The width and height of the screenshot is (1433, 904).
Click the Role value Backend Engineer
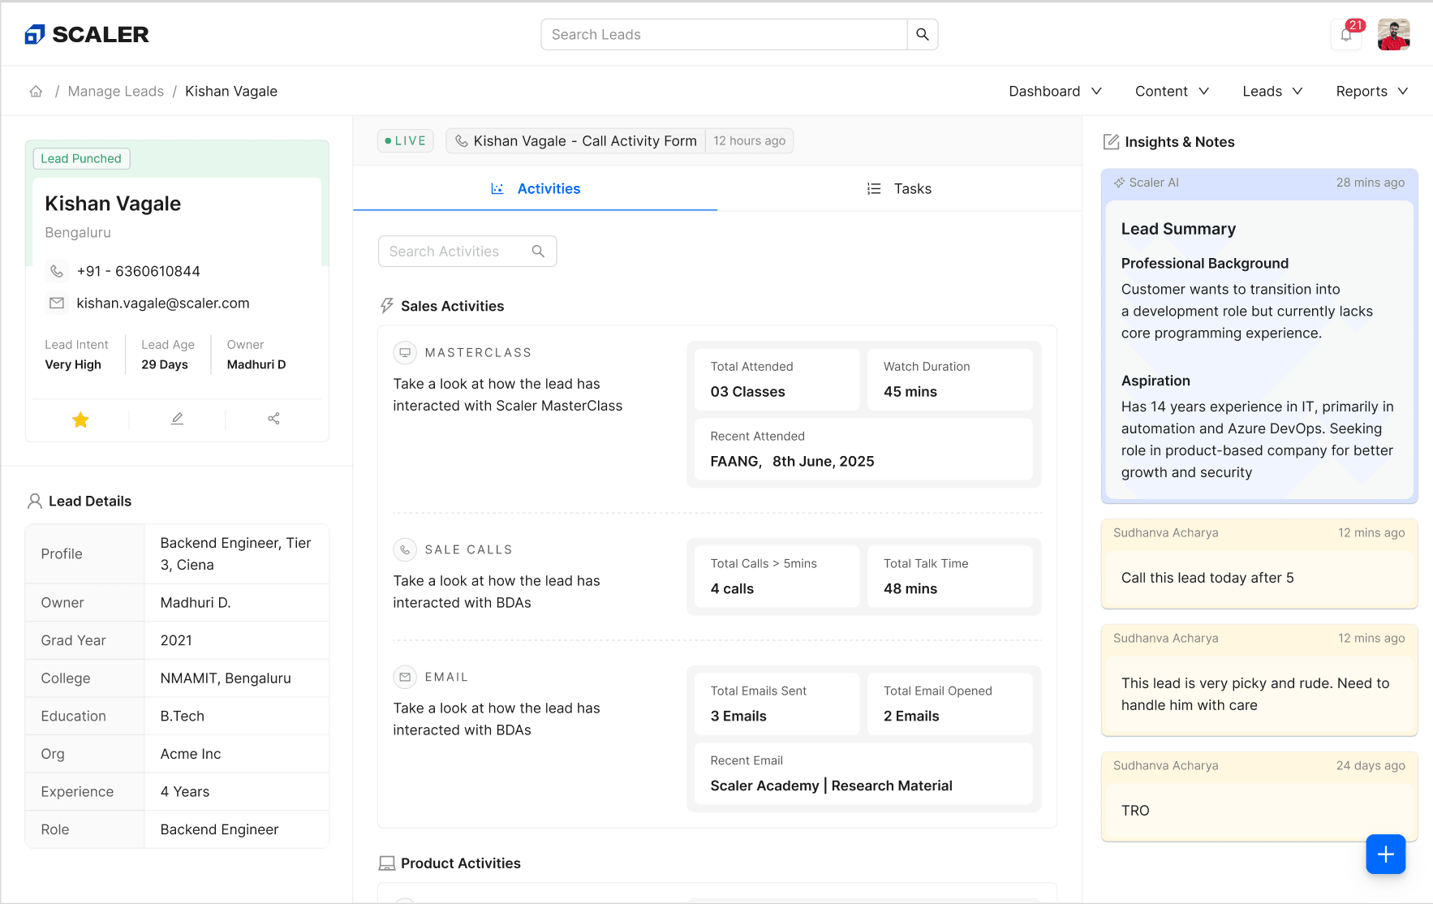[219, 829]
